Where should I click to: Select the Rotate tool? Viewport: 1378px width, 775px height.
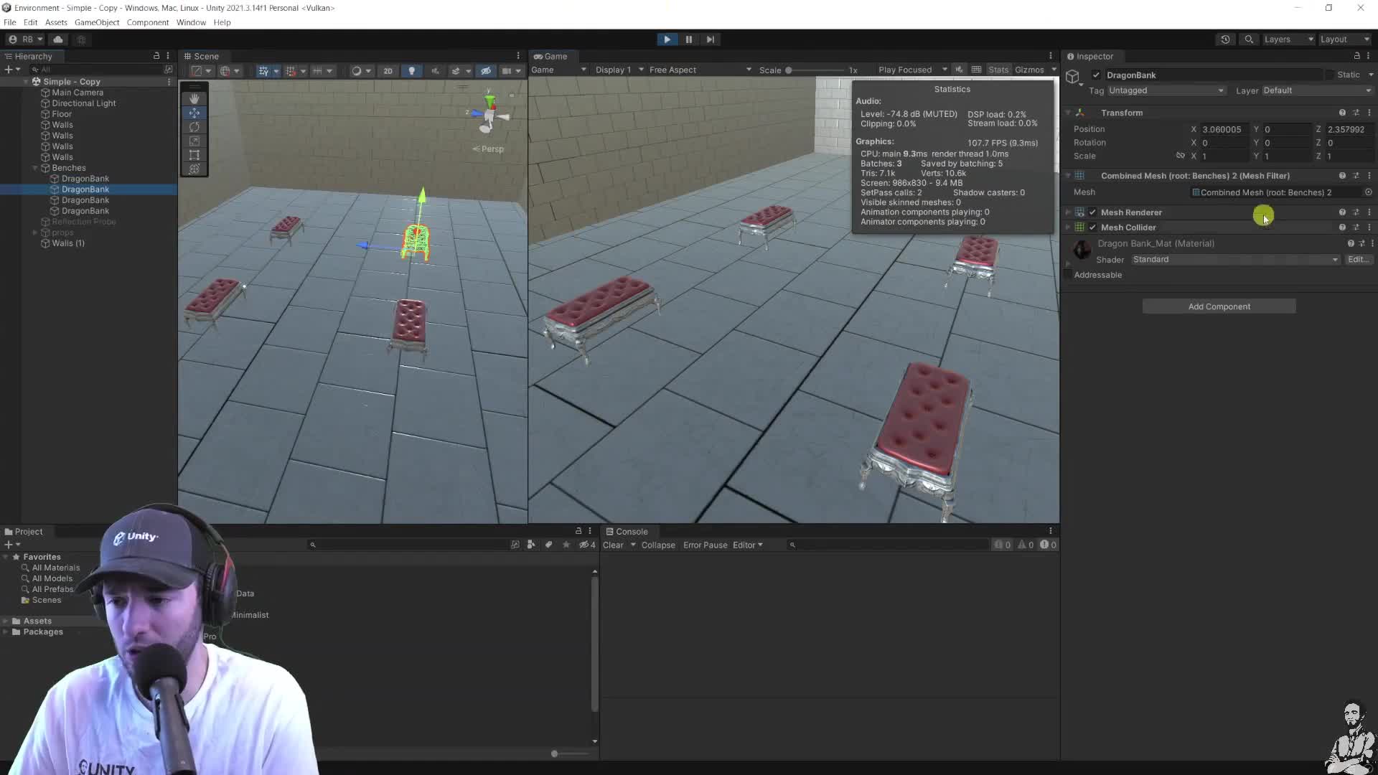194,126
